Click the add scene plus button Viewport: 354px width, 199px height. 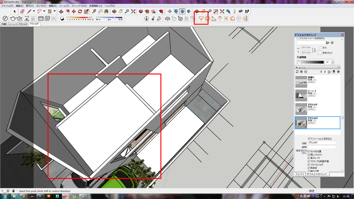(x=301, y=72)
